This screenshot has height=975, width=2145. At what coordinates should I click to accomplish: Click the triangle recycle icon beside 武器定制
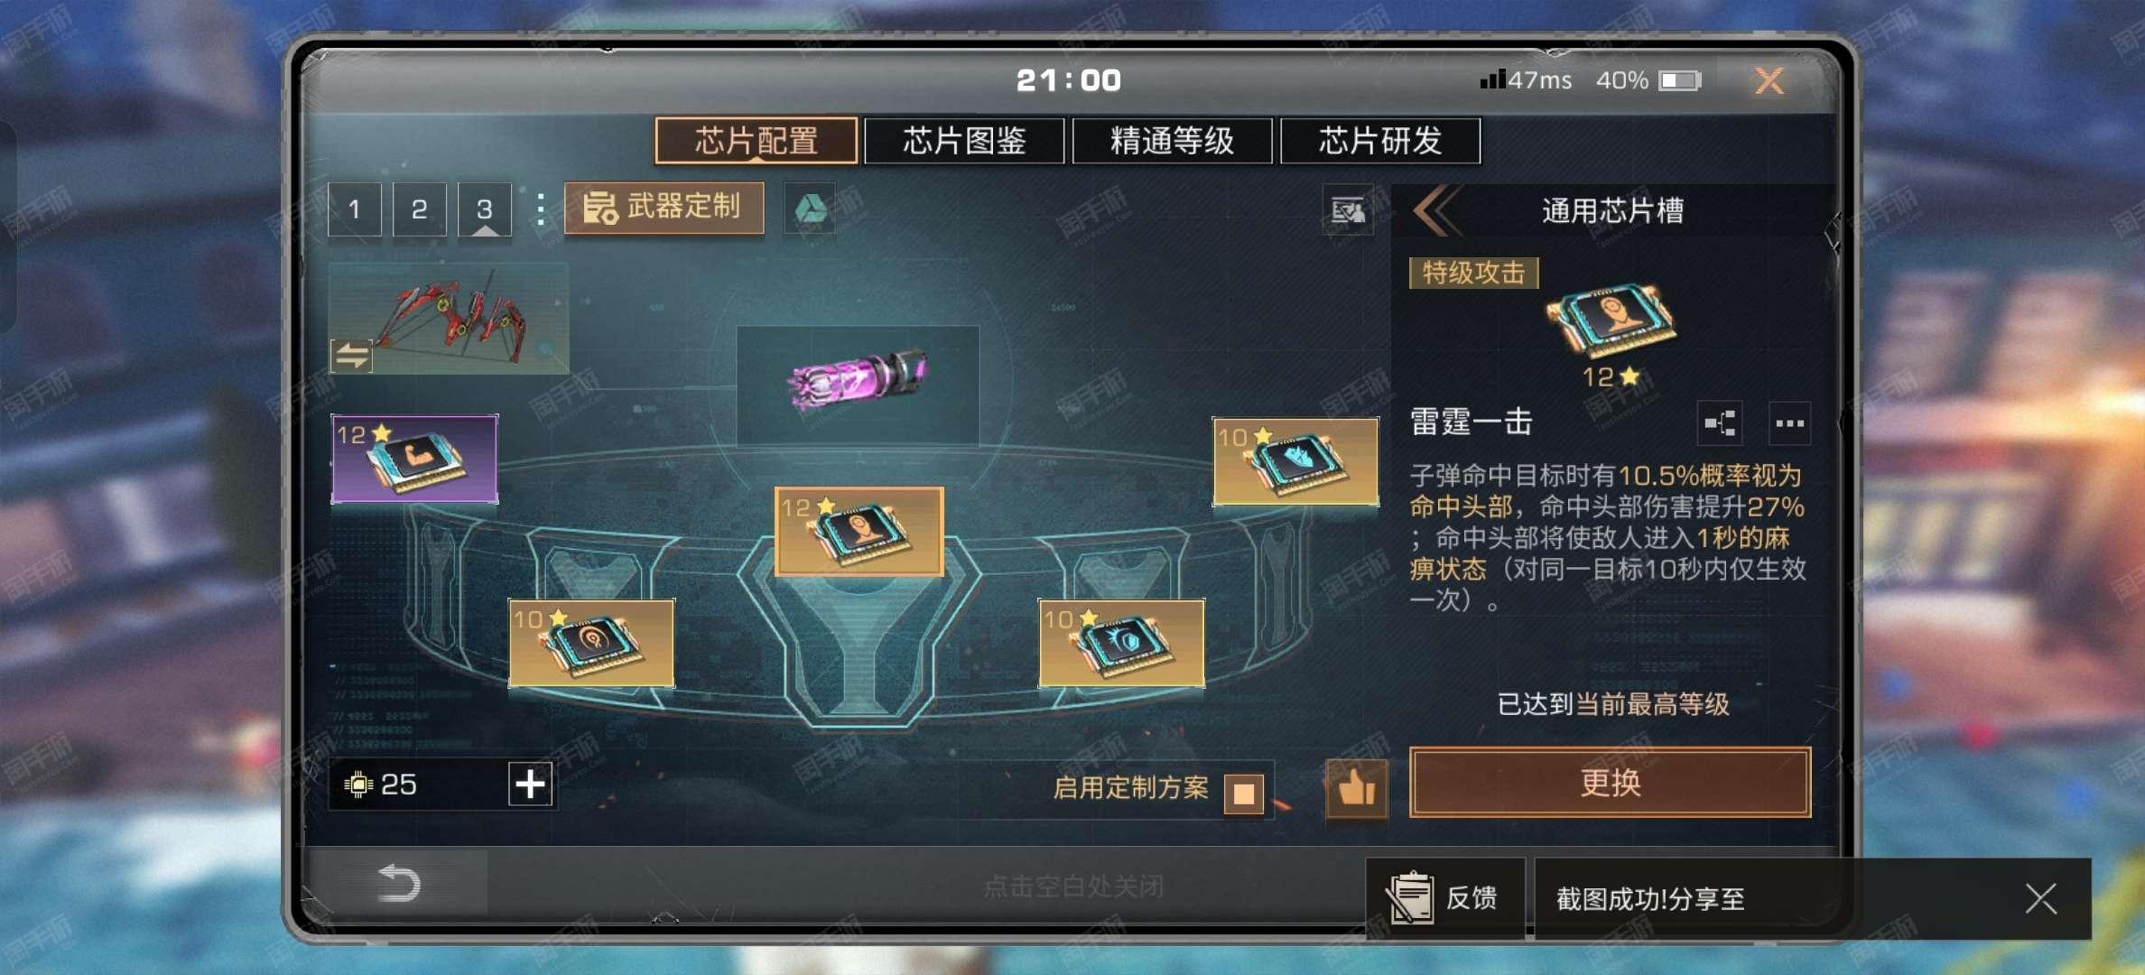pos(810,209)
